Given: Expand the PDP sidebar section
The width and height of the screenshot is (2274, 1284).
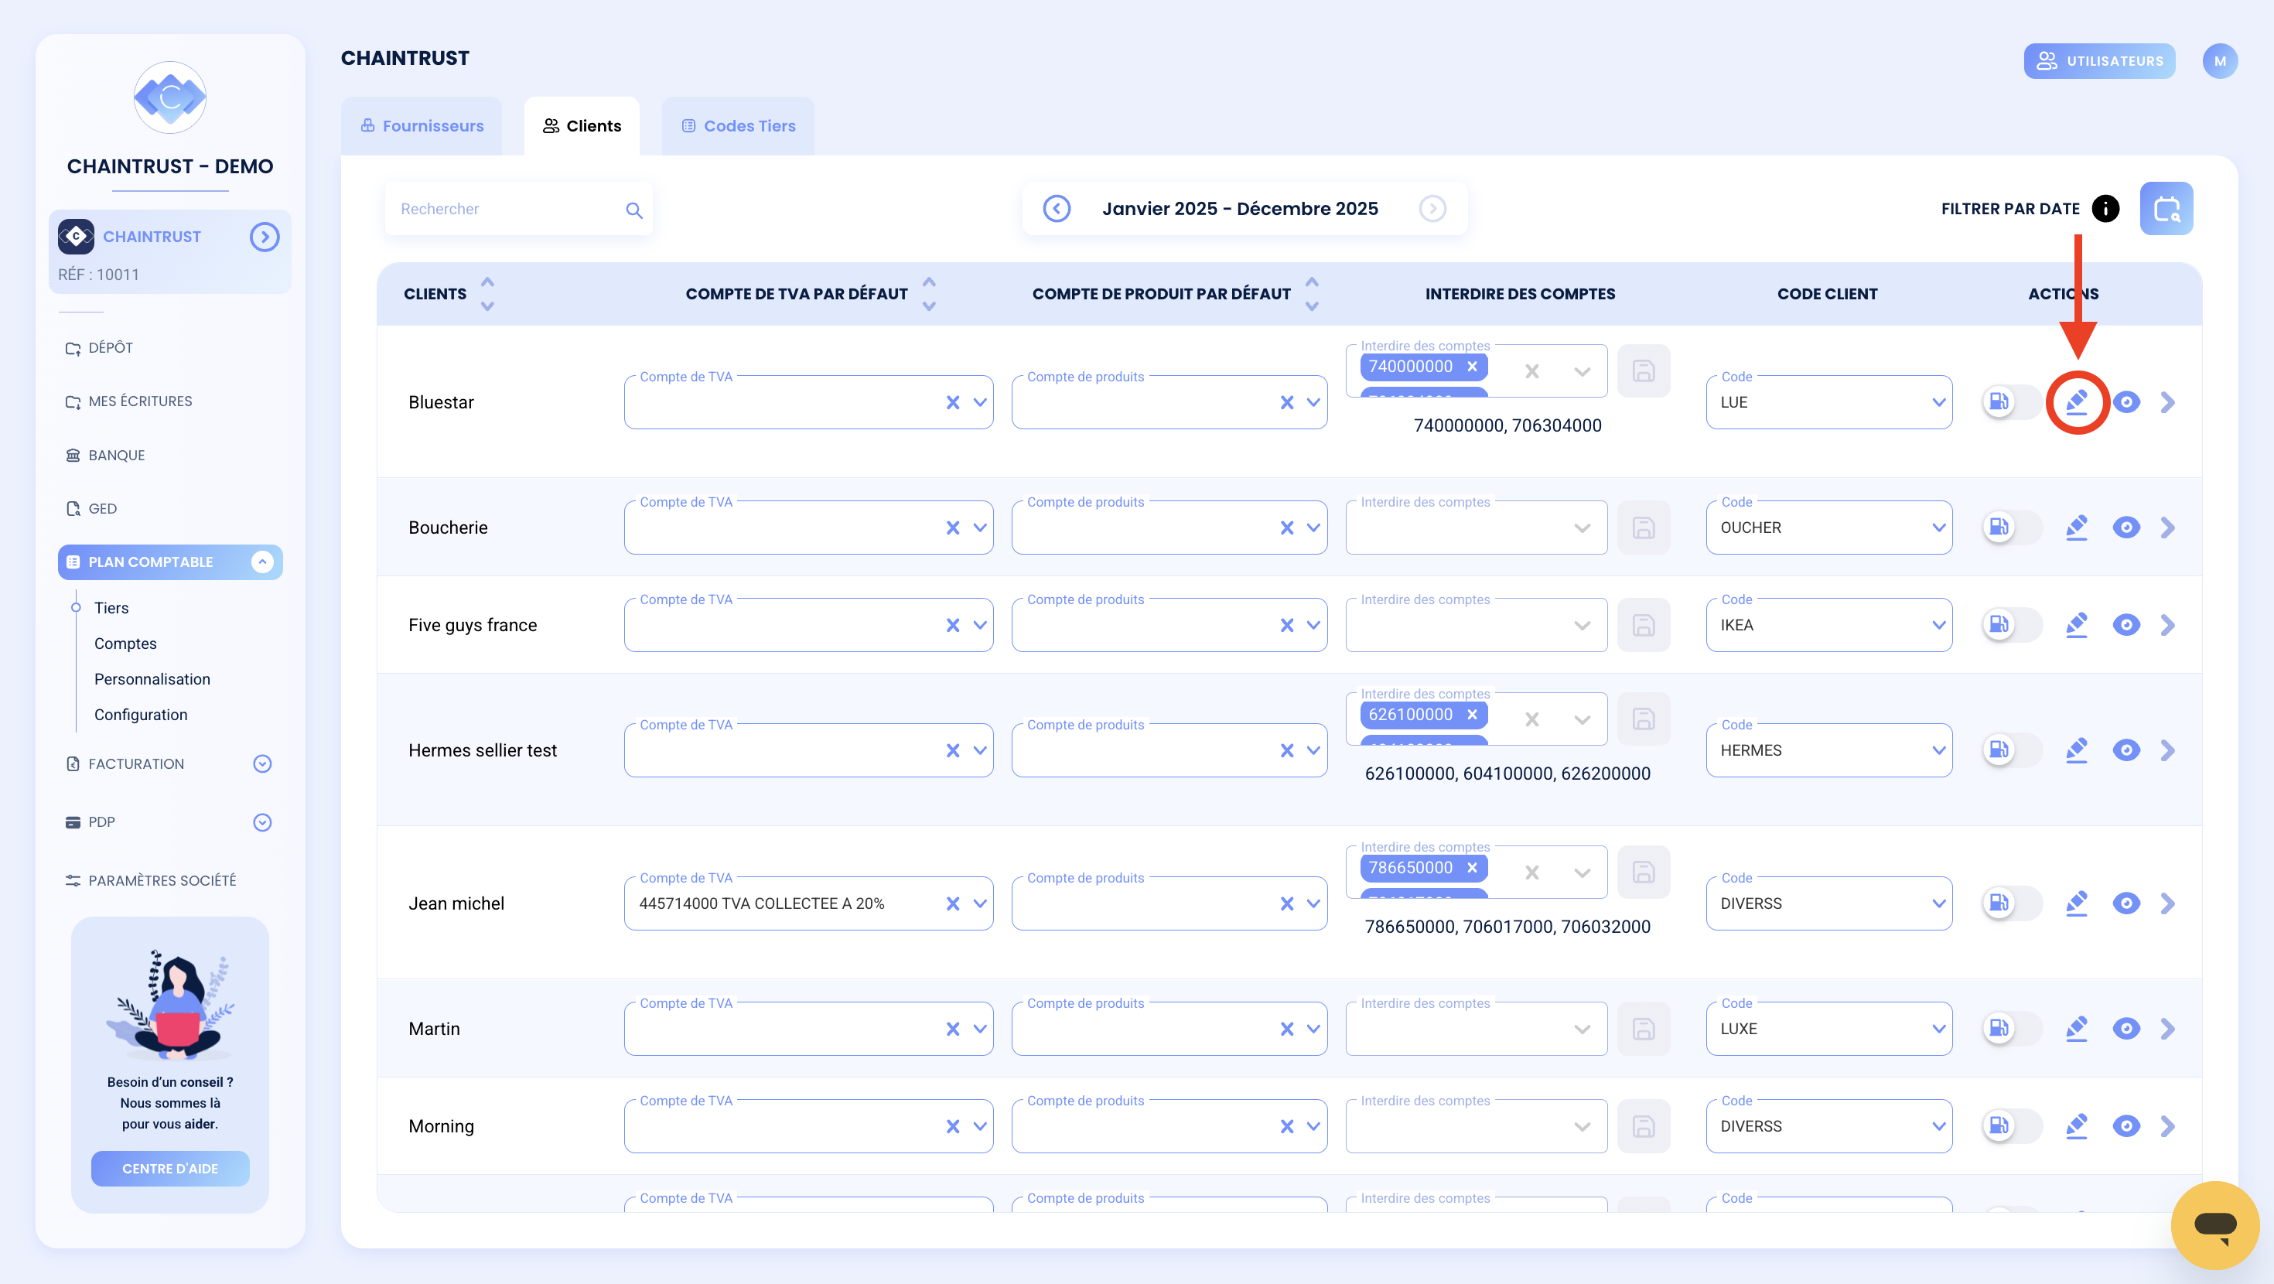Looking at the screenshot, I should (262, 822).
